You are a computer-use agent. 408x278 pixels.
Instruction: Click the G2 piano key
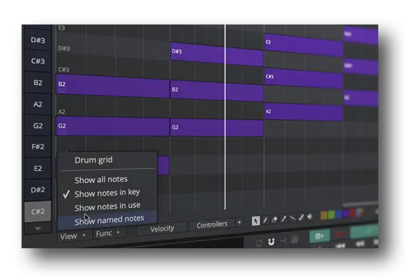38,126
